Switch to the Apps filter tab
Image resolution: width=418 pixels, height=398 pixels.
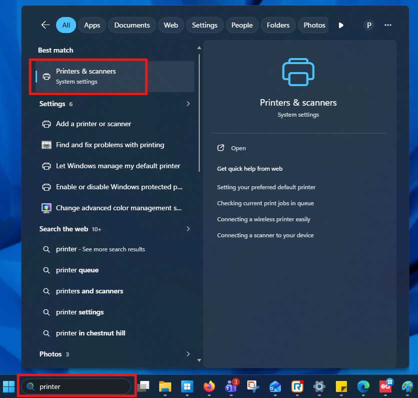(92, 25)
